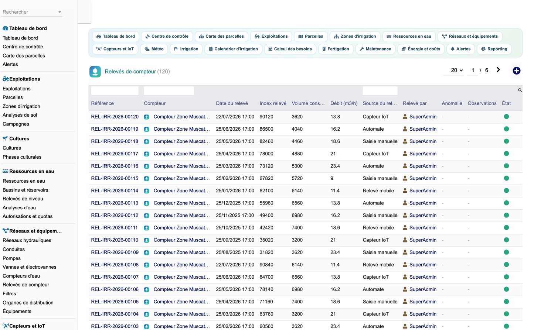Open Vannes et électrovannes in sidebar

pyautogui.click(x=30, y=267)
